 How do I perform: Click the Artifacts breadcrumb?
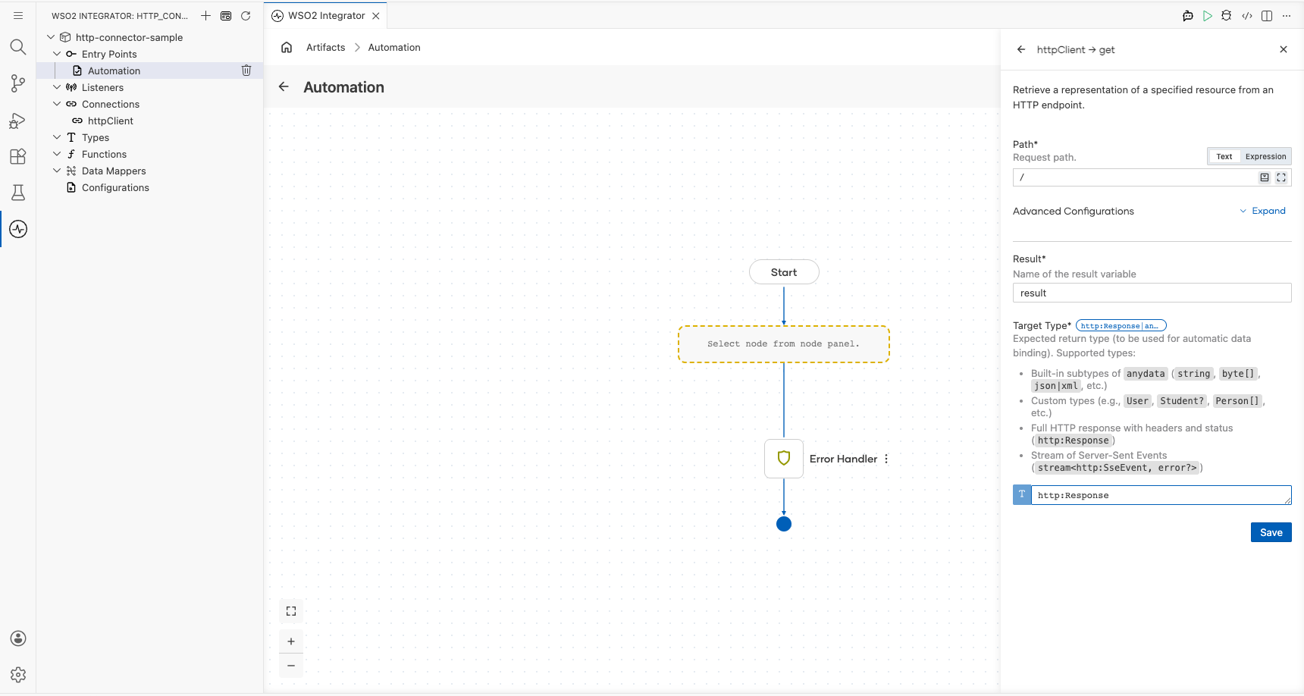(x=325, y=47)
